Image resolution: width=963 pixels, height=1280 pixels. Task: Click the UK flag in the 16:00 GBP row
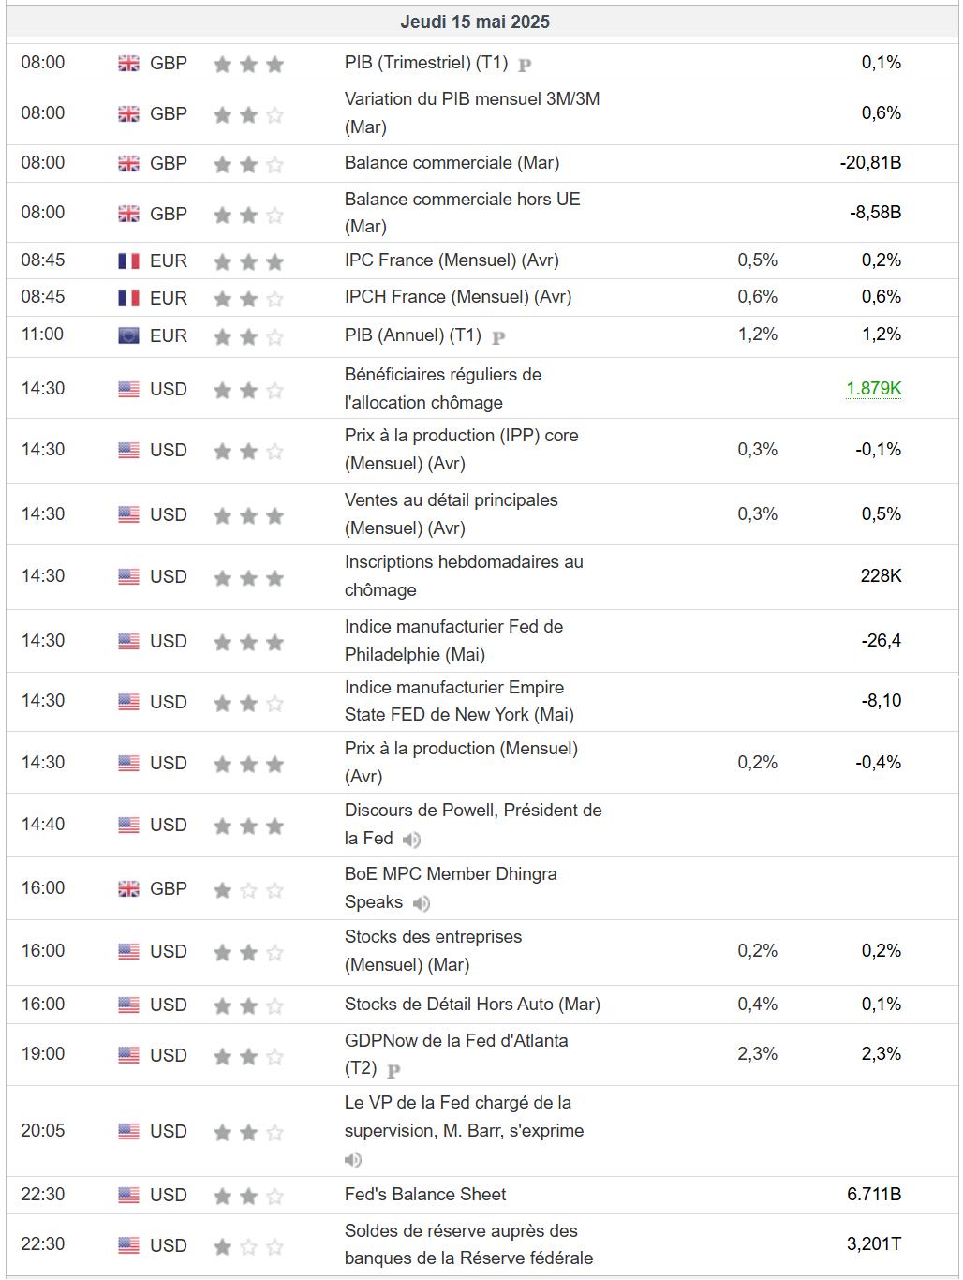pos(128,888)
